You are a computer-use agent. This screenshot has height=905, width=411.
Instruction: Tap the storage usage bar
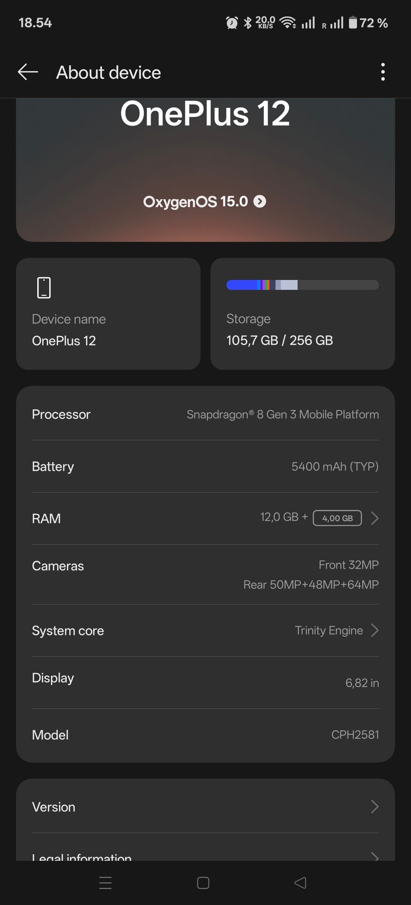(302, 285)
